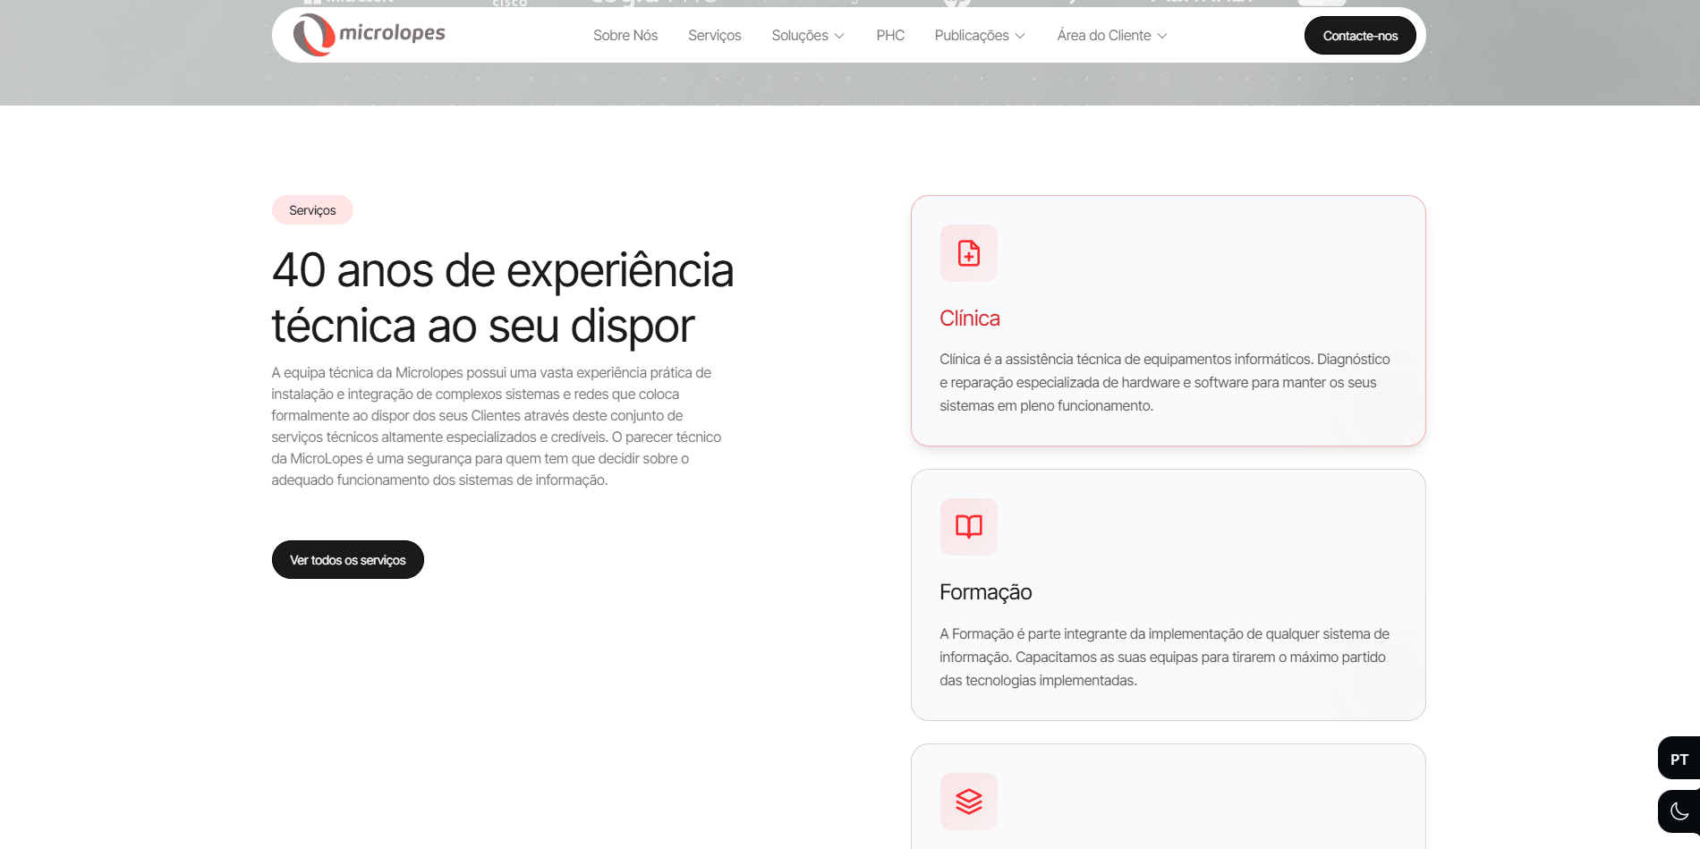Expand the Publicações dropdown menu
This screenshot has width=1700, height=849.
coord(980,36)
